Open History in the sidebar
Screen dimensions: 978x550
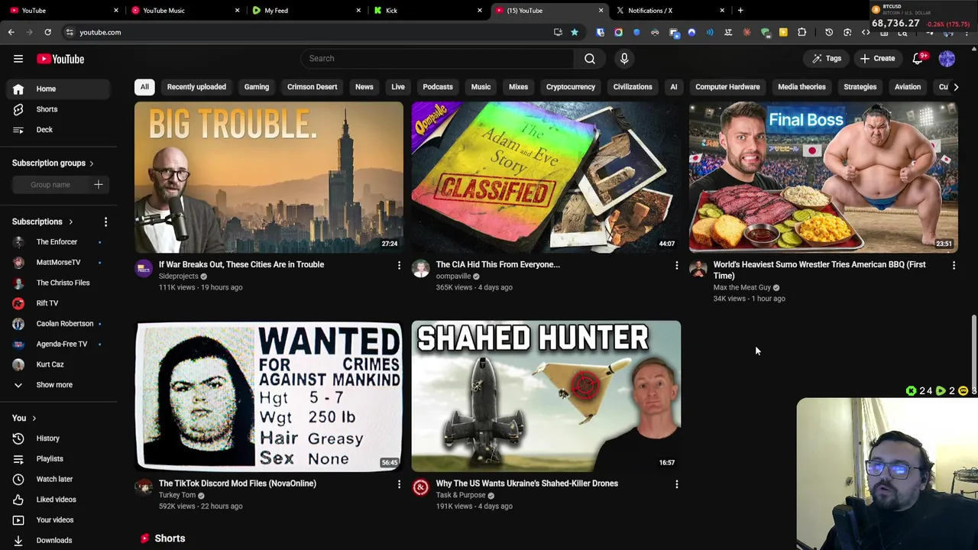coord(58,438)
